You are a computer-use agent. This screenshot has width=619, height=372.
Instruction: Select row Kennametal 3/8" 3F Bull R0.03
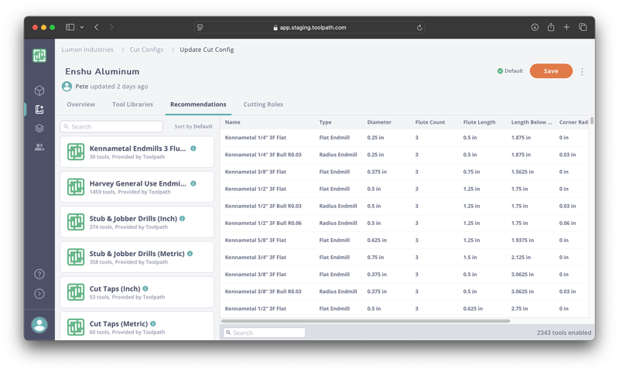click(x=404, y=292)
